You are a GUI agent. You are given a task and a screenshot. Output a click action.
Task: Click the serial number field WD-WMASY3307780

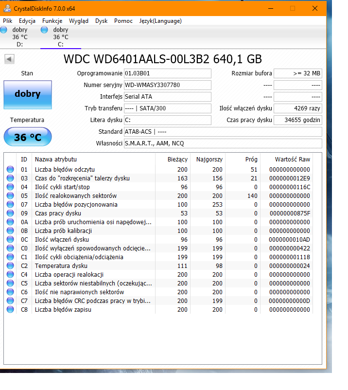pyautogui.click(x=168, y=85)
